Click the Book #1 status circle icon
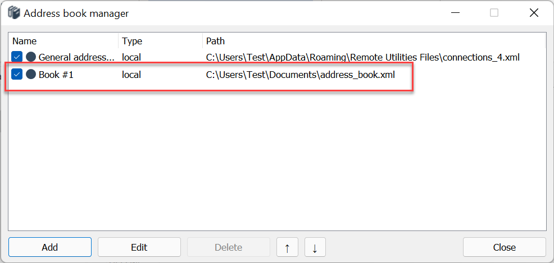This screenshot has height=263, width=554. click(31, 74)
